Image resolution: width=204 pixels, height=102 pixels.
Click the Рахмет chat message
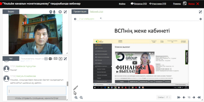(x=14, y=70)
